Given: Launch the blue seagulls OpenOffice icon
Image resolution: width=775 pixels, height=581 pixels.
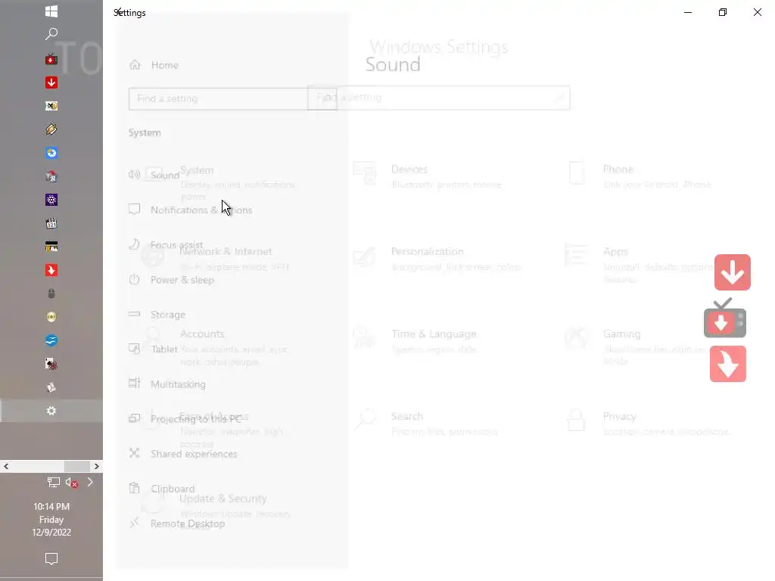Looking at the screenshot, I should 51,340.
